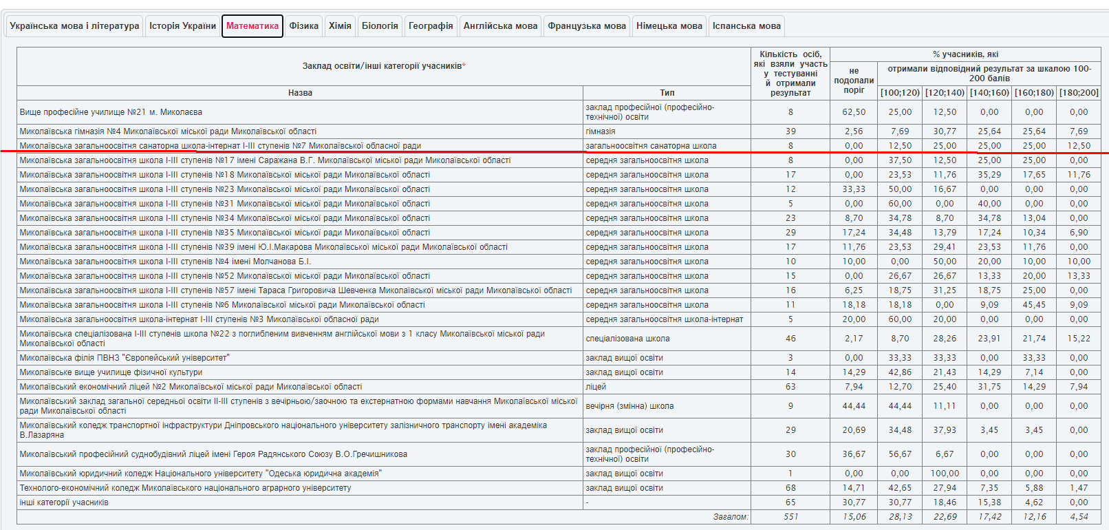This screenshot has width=1109, height=530.
Task: Click the [120;140) column header
Action: point(945,93)
